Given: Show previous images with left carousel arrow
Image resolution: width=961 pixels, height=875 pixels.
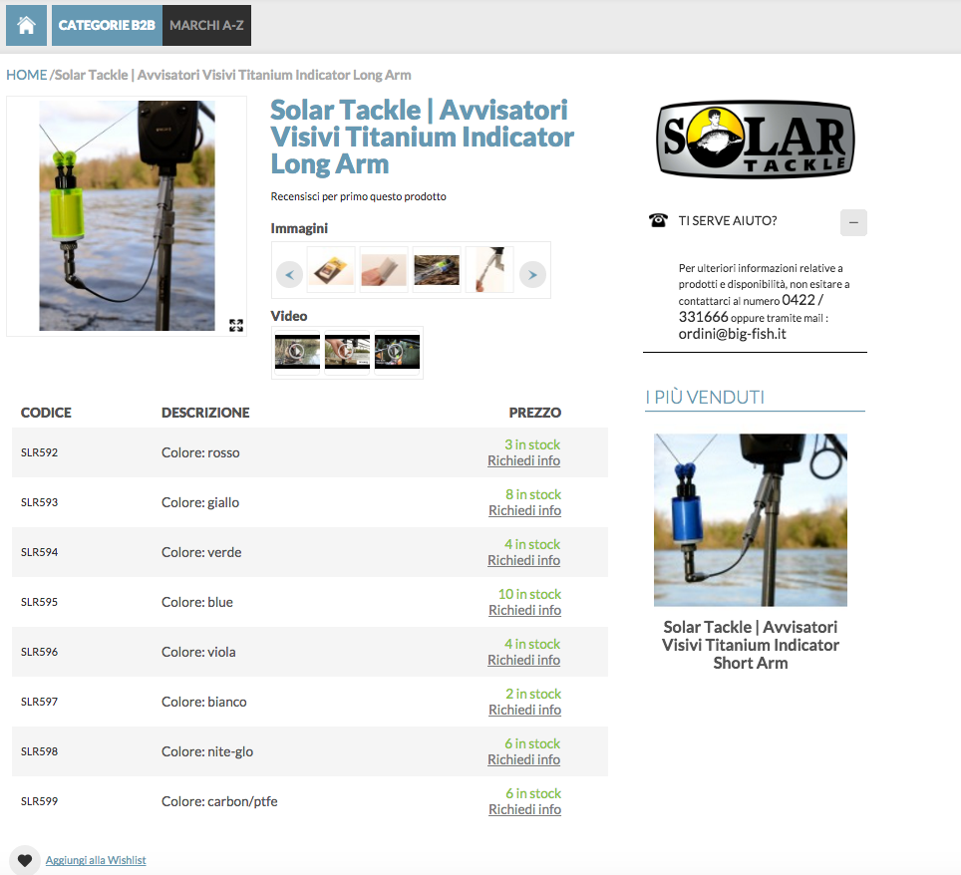Looking at the screenshot, I should coord(289,274).
